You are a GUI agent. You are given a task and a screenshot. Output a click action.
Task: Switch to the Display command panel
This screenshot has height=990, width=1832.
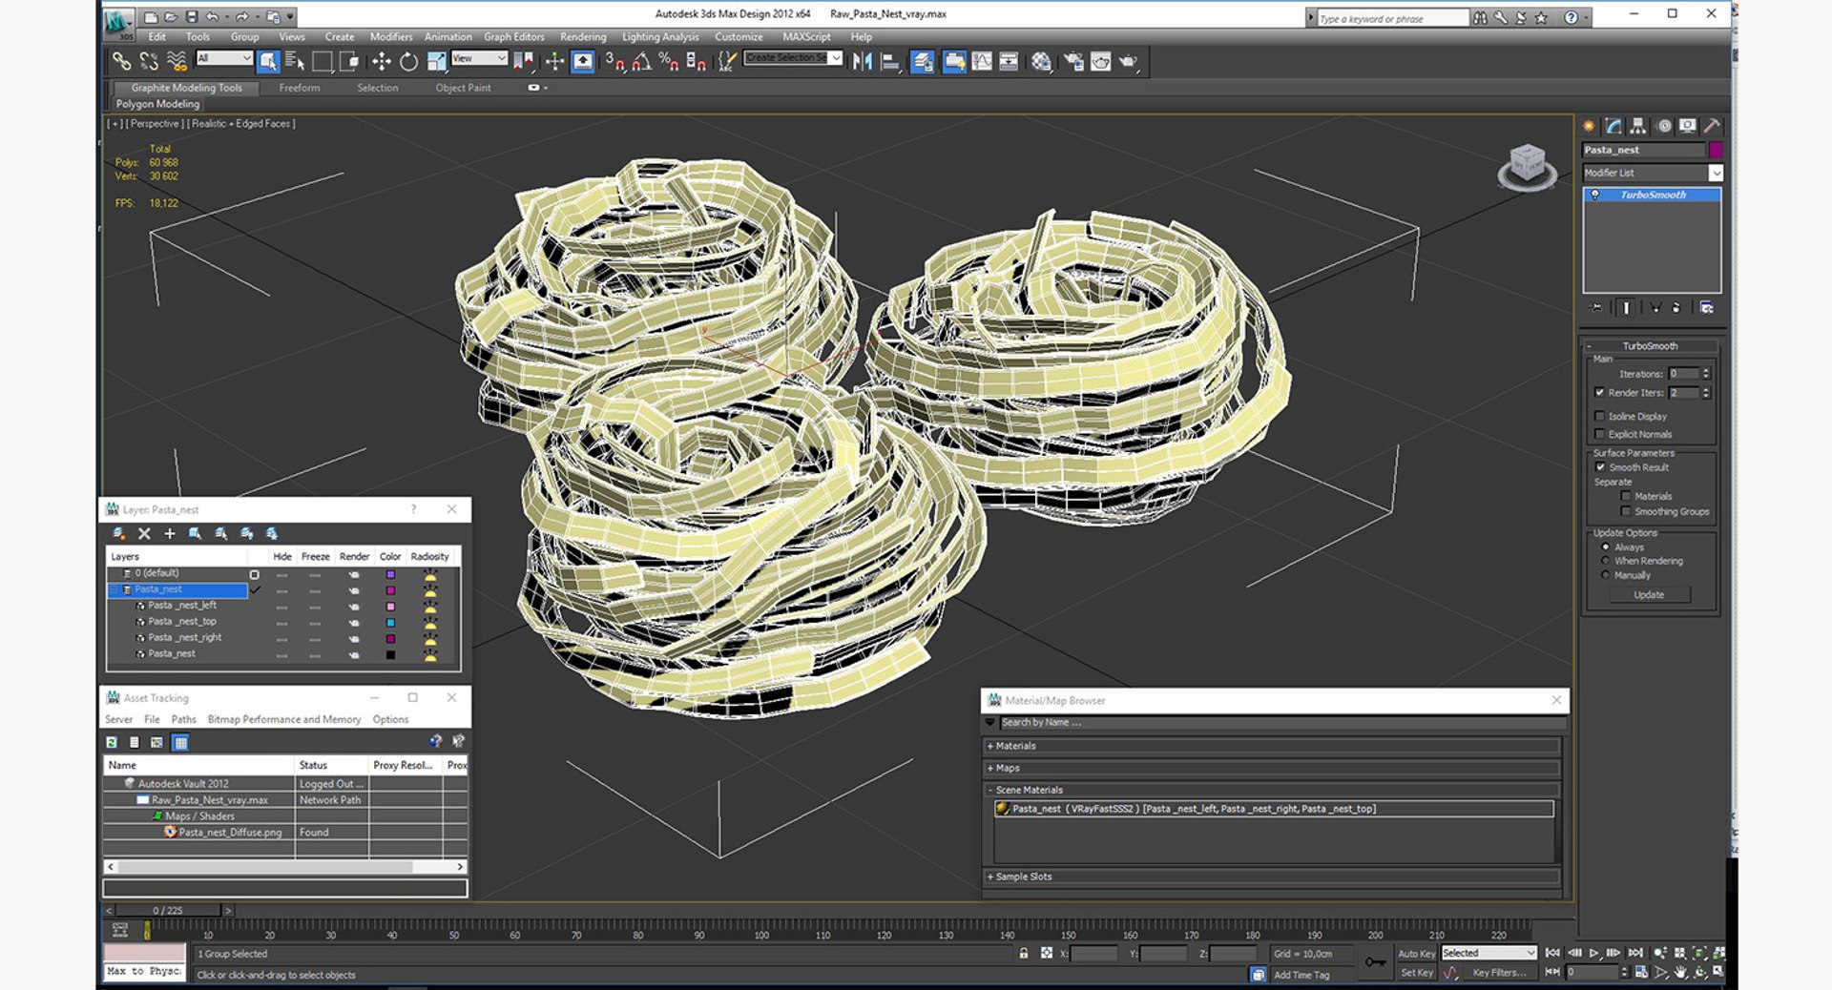point(1688,126)
